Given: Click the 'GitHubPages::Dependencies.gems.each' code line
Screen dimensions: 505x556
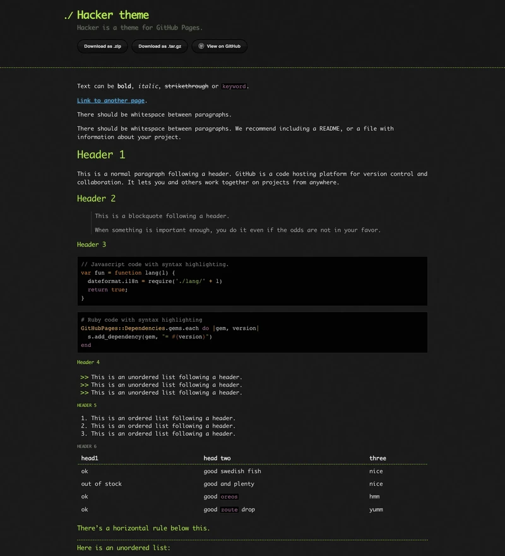Looking at the screenshot, I should coord(170,329).
